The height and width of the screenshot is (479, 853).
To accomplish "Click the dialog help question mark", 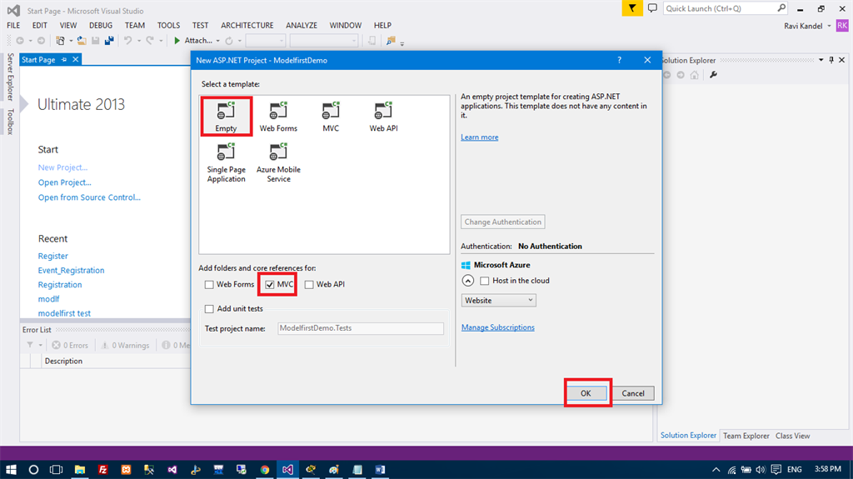I will tap(619, 61).
